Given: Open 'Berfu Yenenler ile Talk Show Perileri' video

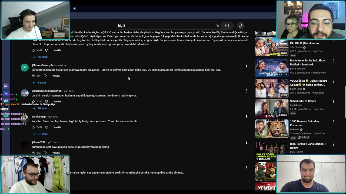Looking at the screenshot, I should pos(308,63).
